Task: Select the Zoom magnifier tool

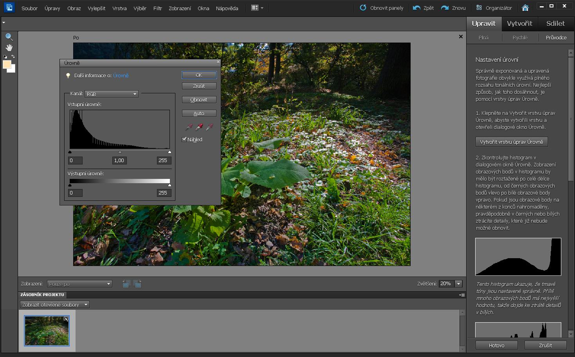Action: pyautogui.click(x=9, y=37)
